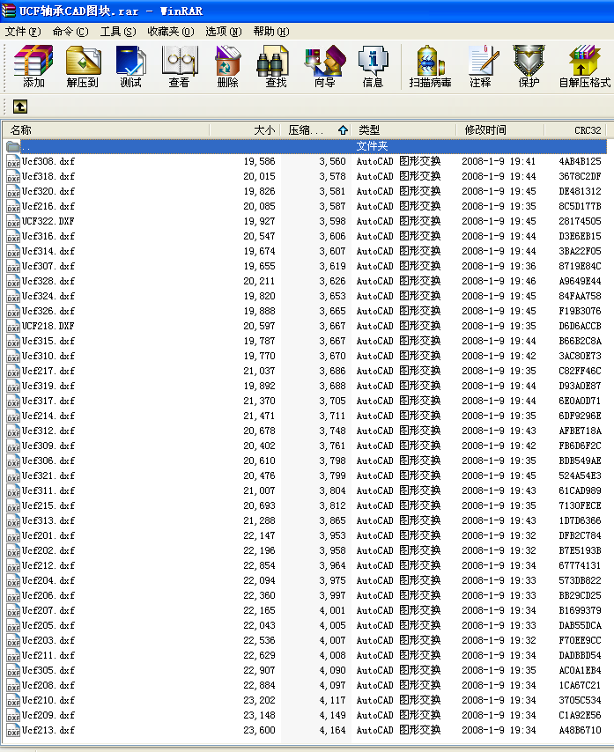Click the WinRAR title bar icon
The image size is (614, 752).
point(8,11)
